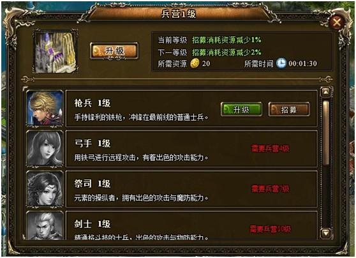Click the scroll down arrow

coord(326,233)
